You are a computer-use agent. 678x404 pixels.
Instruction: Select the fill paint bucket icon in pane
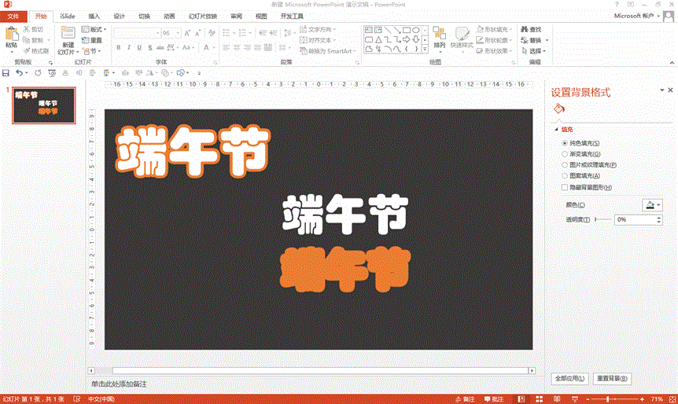coord(559,108)
